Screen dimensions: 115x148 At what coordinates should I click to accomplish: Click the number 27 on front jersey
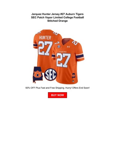(64, 60)
